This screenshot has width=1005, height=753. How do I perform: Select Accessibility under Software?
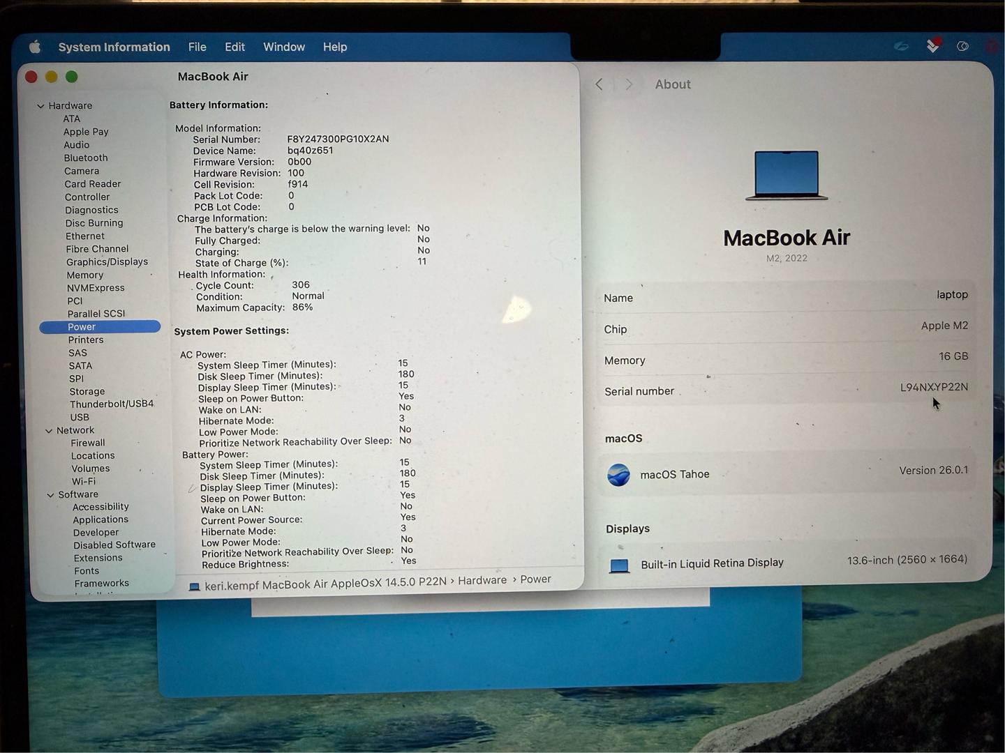point(100,507)
